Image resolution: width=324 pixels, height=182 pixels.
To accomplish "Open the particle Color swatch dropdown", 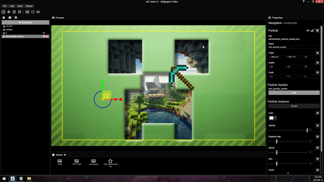I will (272, 118).
